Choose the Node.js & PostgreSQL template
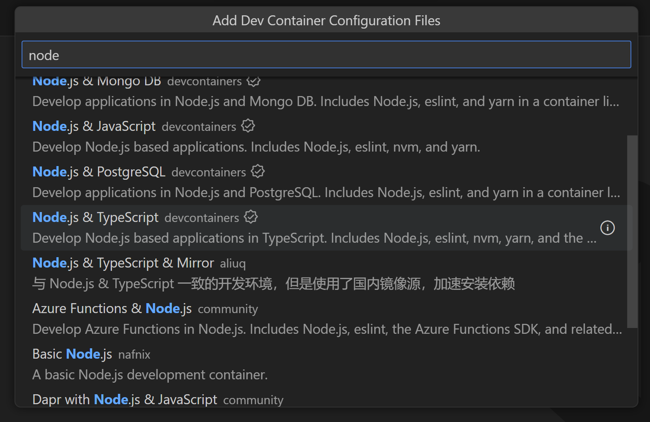 pyautogui.click(x=326, y=182)
